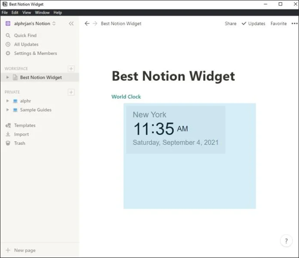Expand the Sample Guides tree arrow
The height and width of the screenshot is (258, 299).
[x=7, y=110]
